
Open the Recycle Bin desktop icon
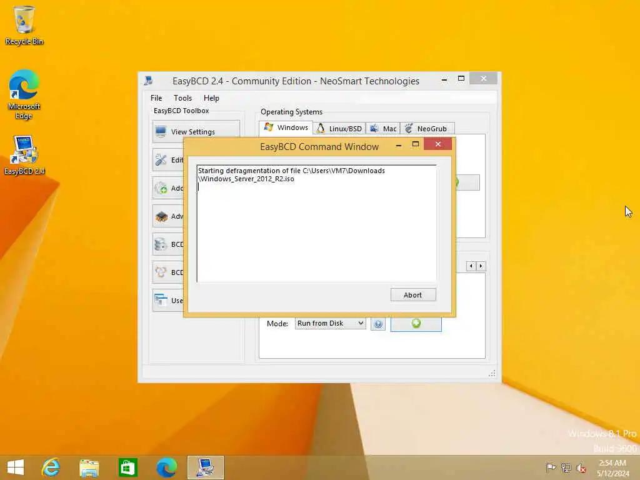24,25
